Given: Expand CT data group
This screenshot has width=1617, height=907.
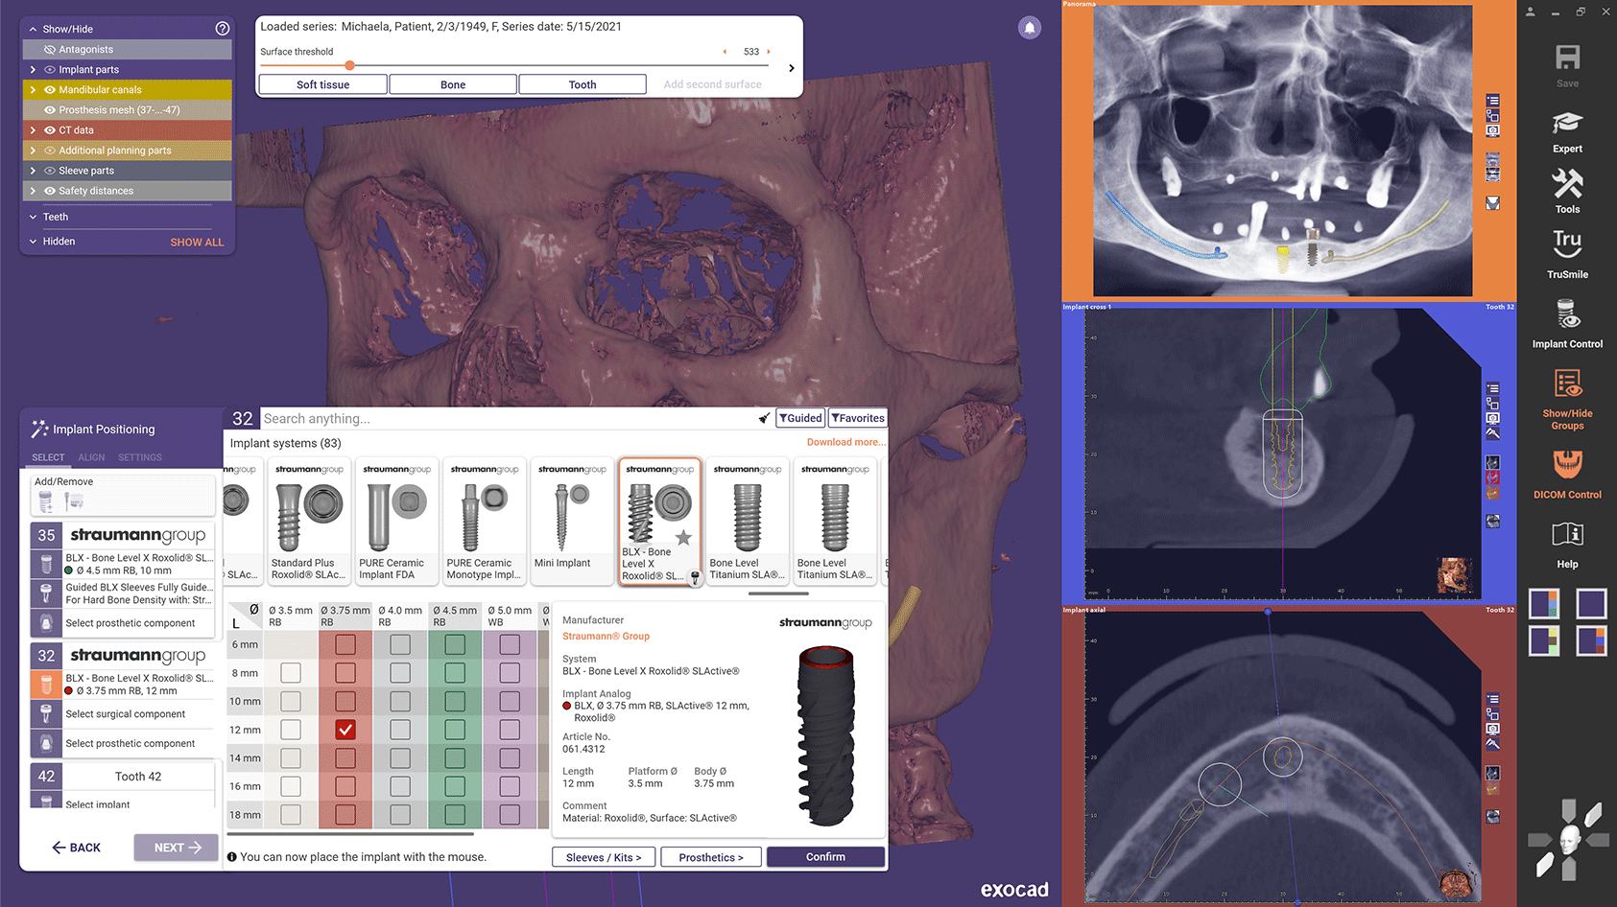Looking at the screenshot, I should coord(34,130).
